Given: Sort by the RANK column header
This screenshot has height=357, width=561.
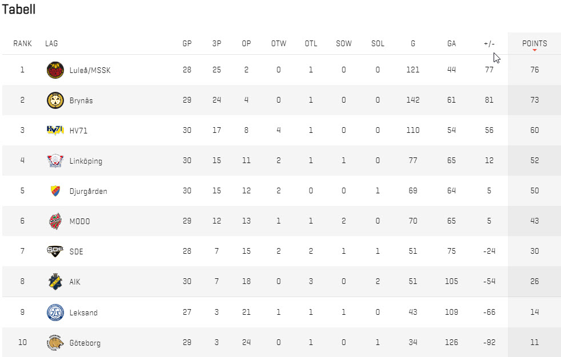Looking at the screenshot, I should pos(22,43).
